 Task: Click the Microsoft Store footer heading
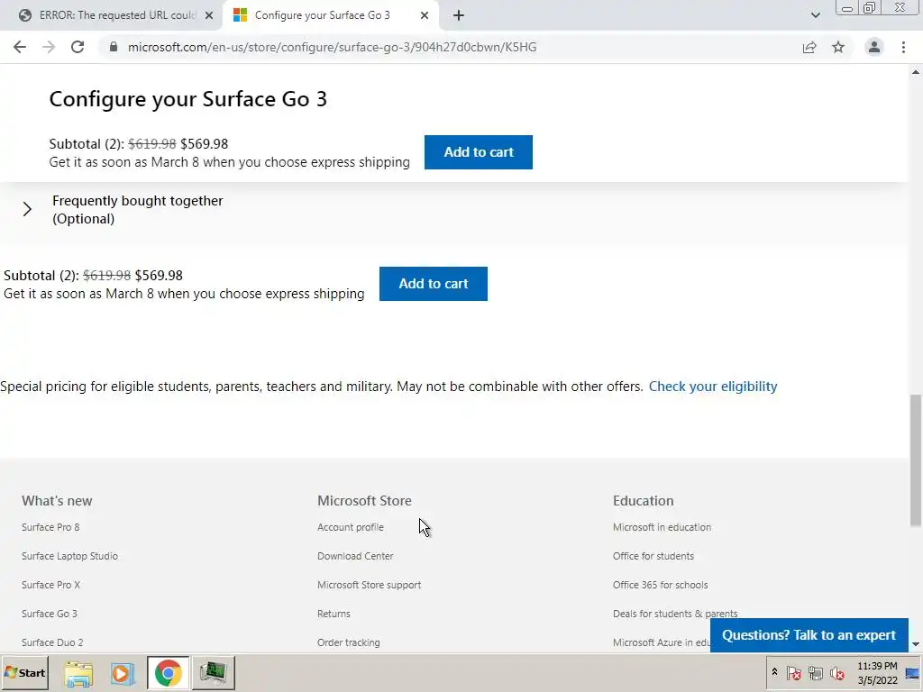coord(364,501)
